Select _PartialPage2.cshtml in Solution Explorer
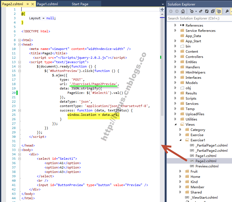232x202 pixels. (211, 150)
